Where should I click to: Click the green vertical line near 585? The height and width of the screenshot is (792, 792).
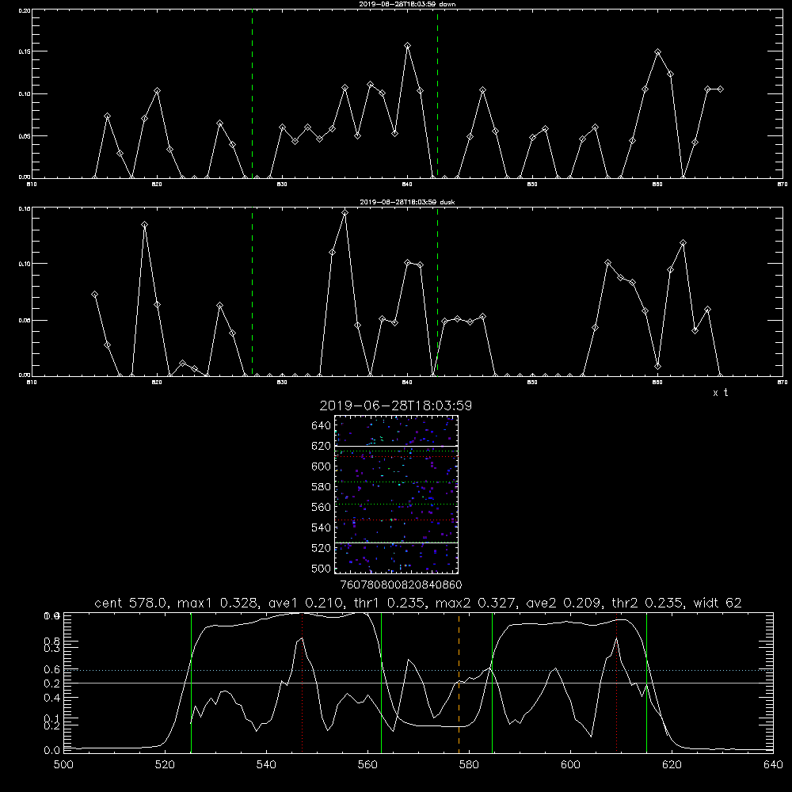[x=492, y=682]
